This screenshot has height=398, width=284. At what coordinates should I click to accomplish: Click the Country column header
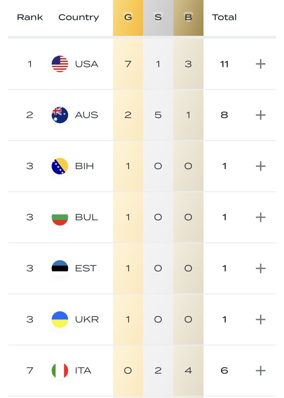(79, 17)
